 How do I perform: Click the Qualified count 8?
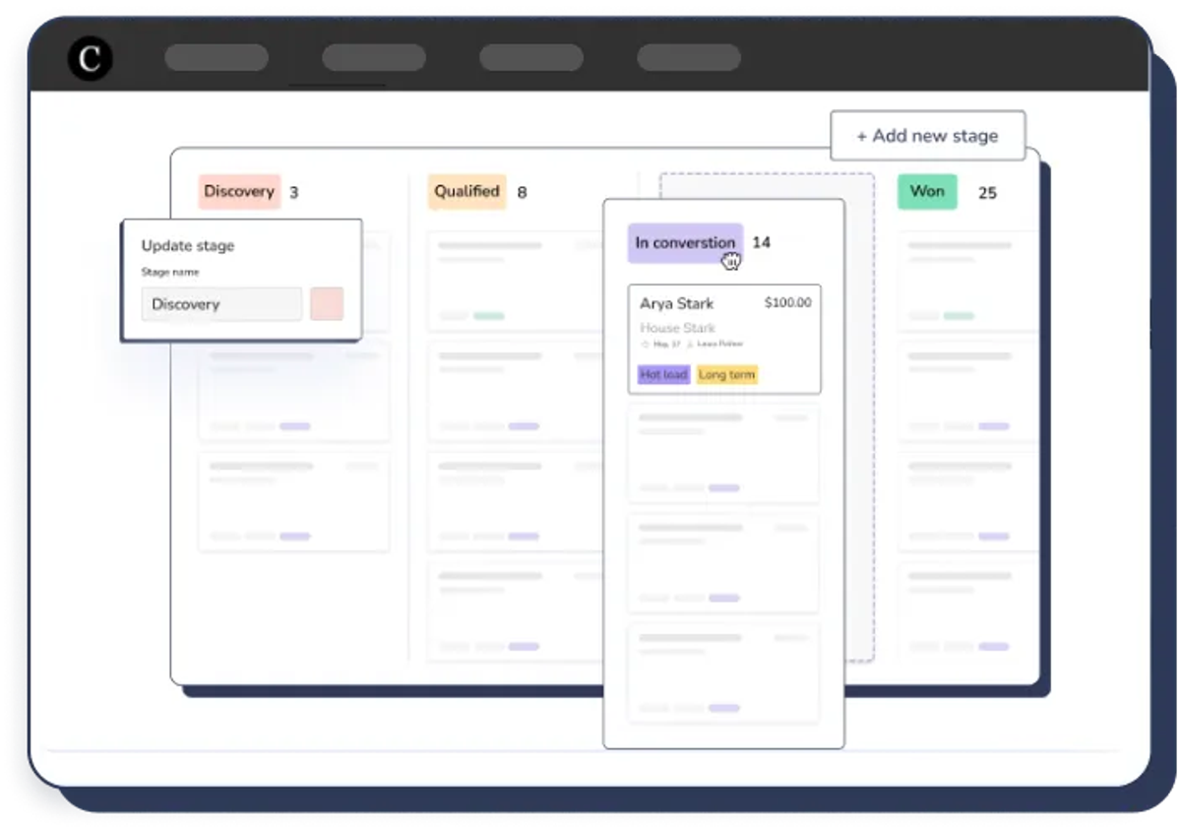(x=522, y=193)
